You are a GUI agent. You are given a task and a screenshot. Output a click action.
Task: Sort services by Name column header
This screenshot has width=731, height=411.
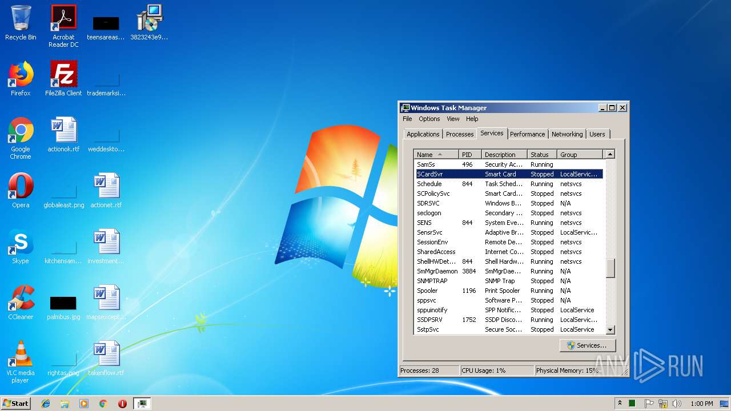point(436,155)
